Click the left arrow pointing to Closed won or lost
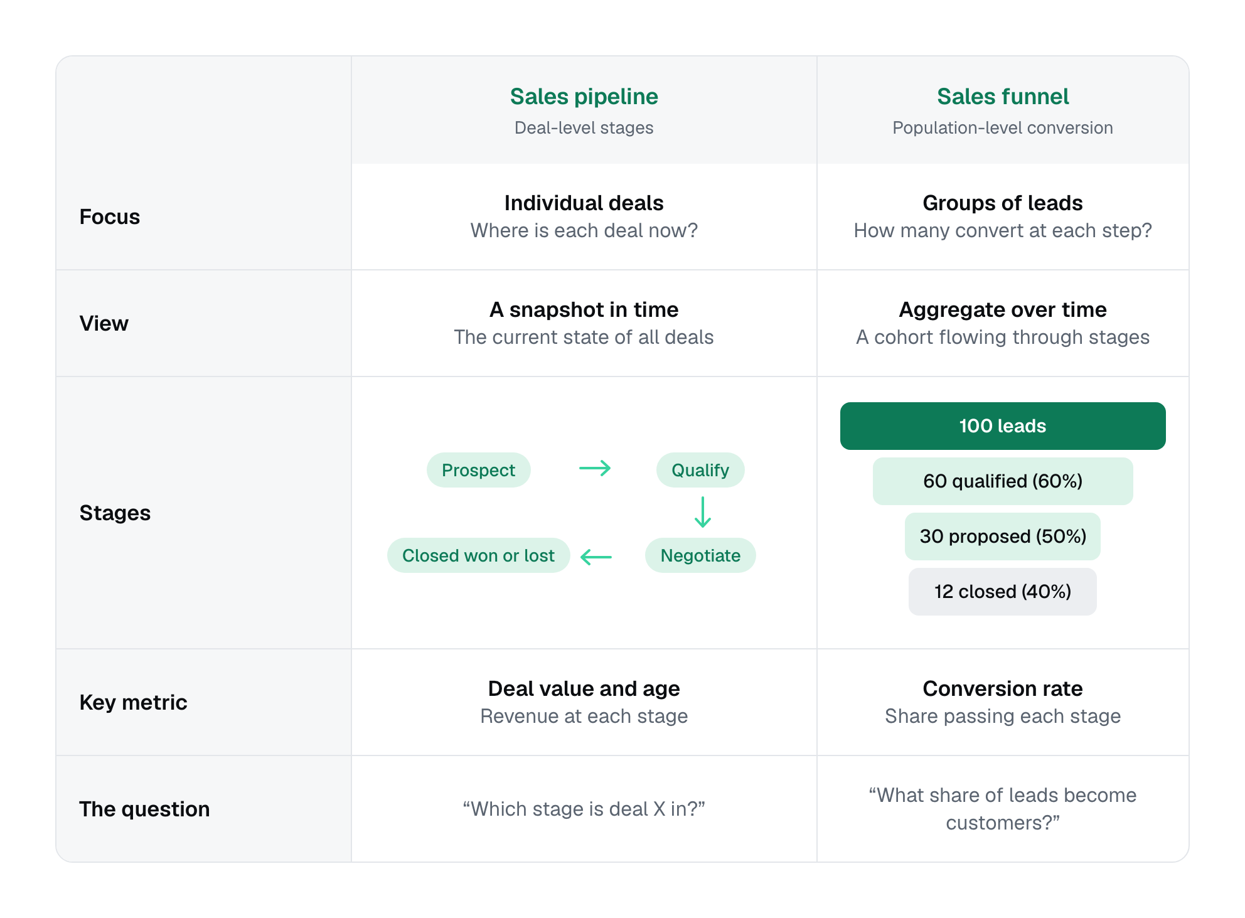1245x918 pixels. point(596,557)
